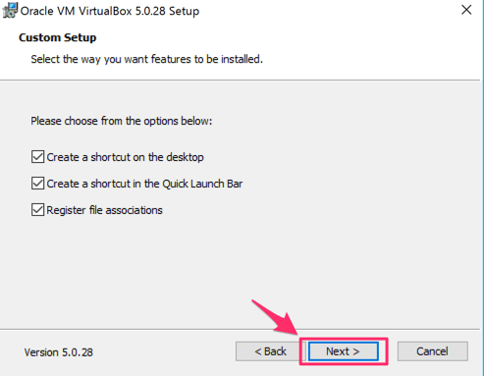Uncheck the Quick Launch Bar shortcut checkbox

pyautogui.click(x=37, y=184)
